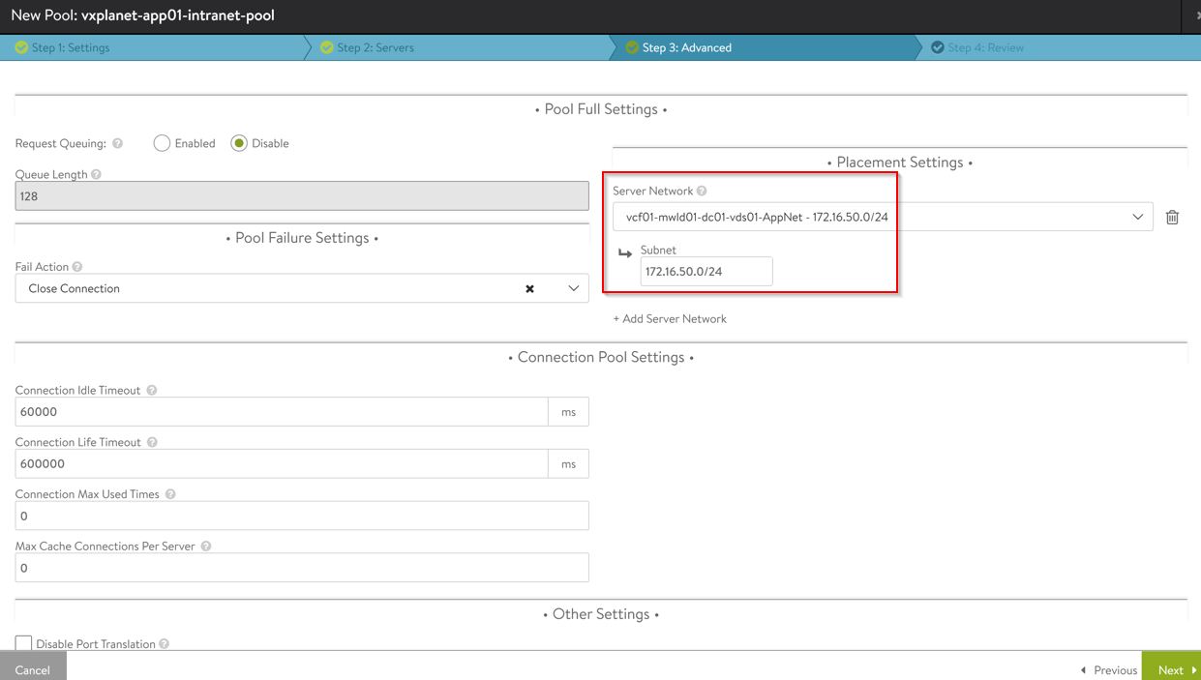Click the Close Connection selected value
Screen dimensions: 1201x680
tap(75, 288)
